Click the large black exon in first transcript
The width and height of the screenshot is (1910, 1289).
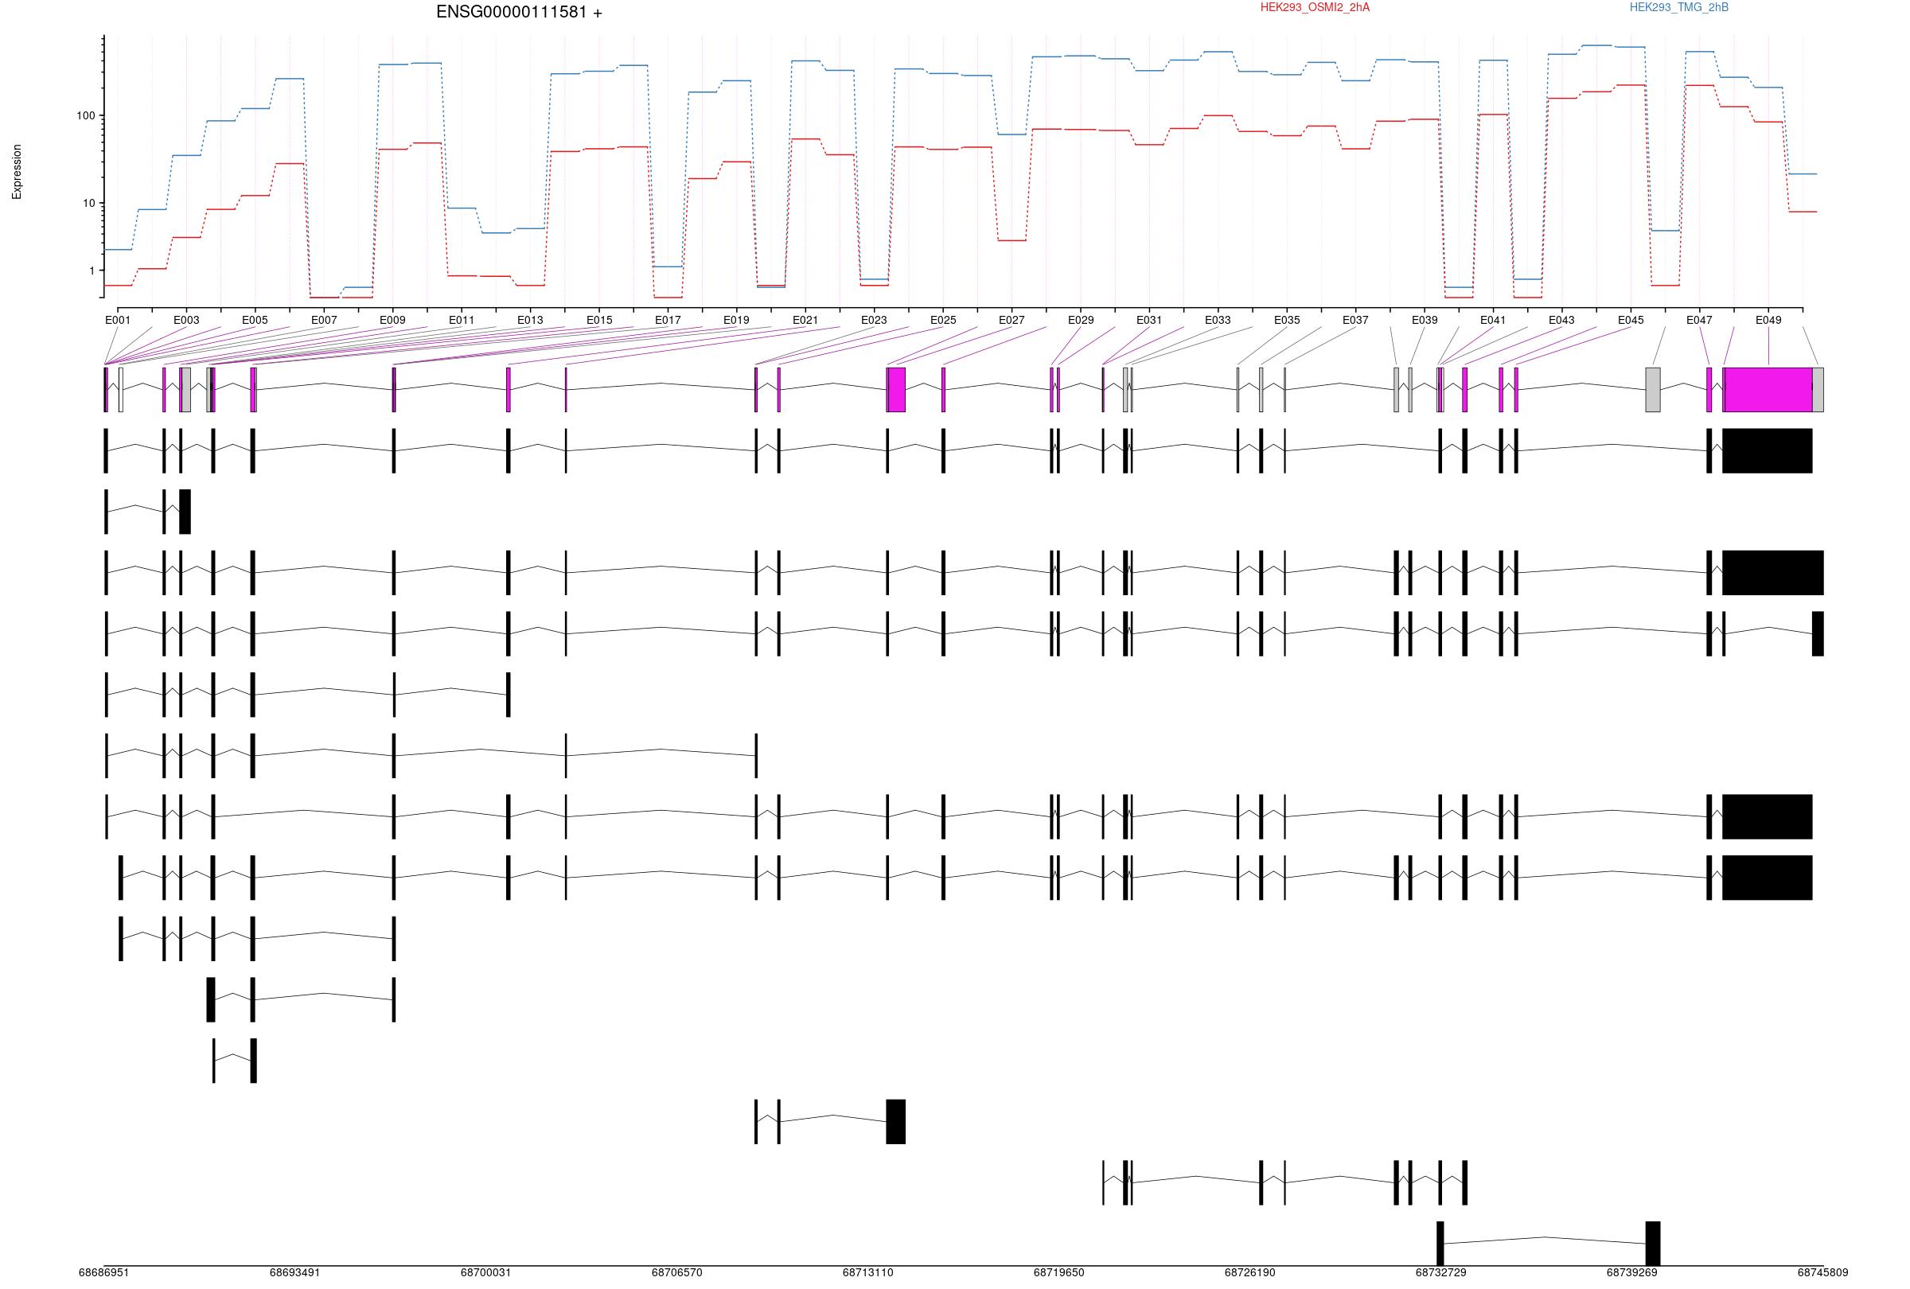point(1767,450)
